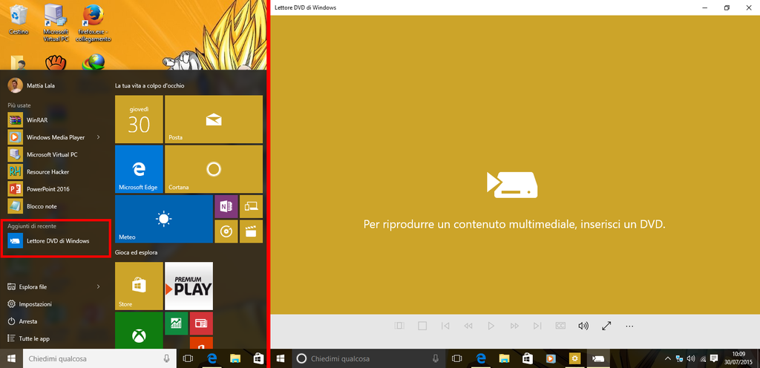Select the firefox.exe - collegamento desktop shortcut
The height and width of the screenshot is (368, 760).
[x=94, y=22]
